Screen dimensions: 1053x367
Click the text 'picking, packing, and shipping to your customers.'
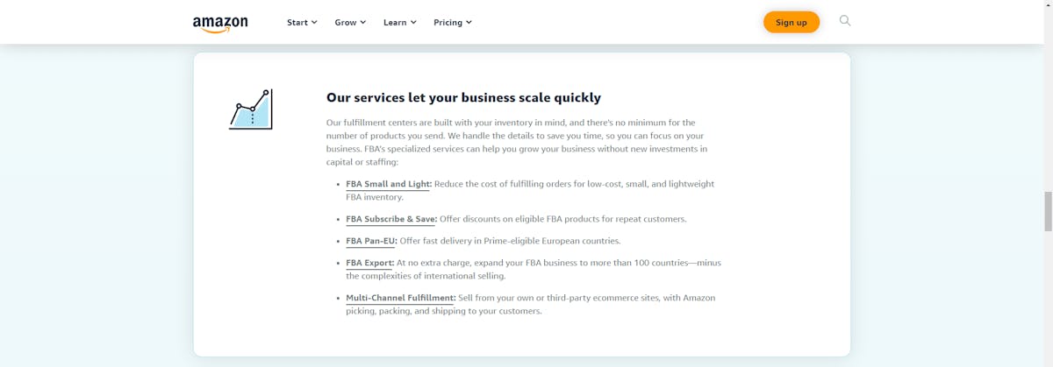tap(444, 311)
